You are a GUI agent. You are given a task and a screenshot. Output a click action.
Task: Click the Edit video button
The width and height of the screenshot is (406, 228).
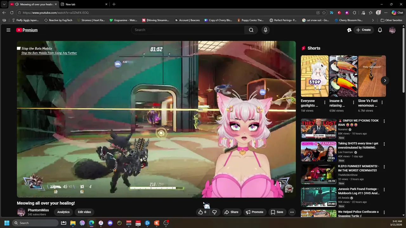pyautogui.click(x=84, y=212)
